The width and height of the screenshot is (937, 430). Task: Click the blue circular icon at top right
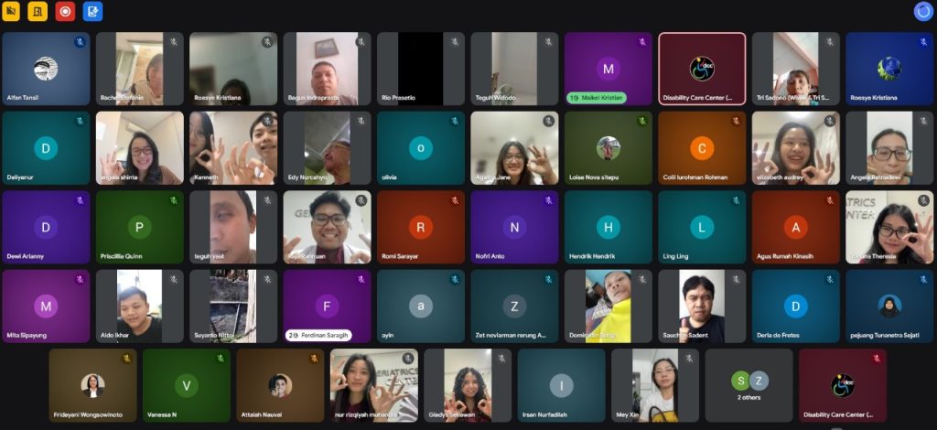pyautogui.click(x=922, y=11)
